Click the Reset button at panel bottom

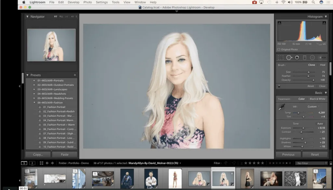click(315, 155)
